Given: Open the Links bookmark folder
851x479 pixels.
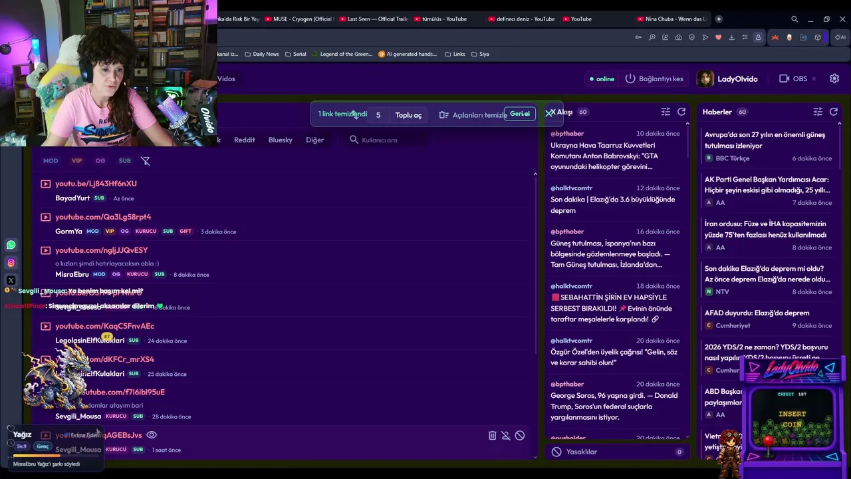Looking at the screenshot, I should 455,54.
